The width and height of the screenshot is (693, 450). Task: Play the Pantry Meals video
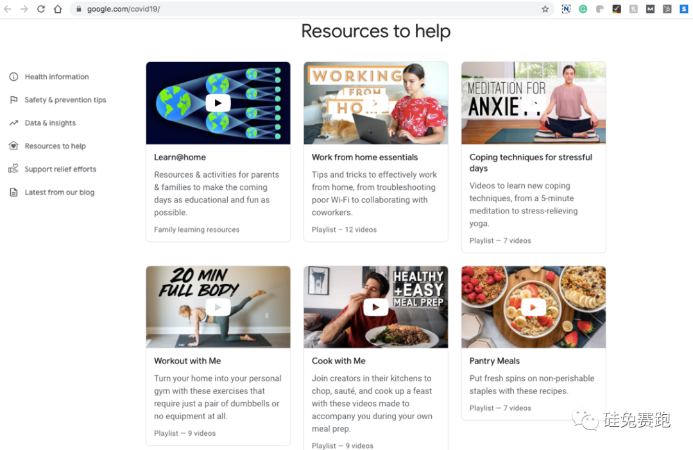(533, 308)
